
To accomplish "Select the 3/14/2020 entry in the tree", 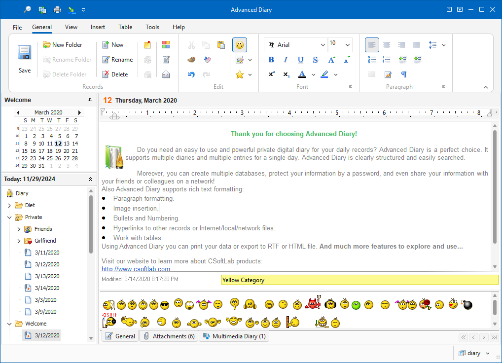I will click(47, 288).
